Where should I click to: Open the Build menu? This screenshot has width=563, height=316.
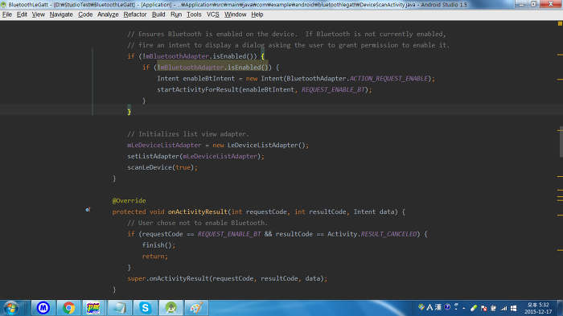point(158,14)
